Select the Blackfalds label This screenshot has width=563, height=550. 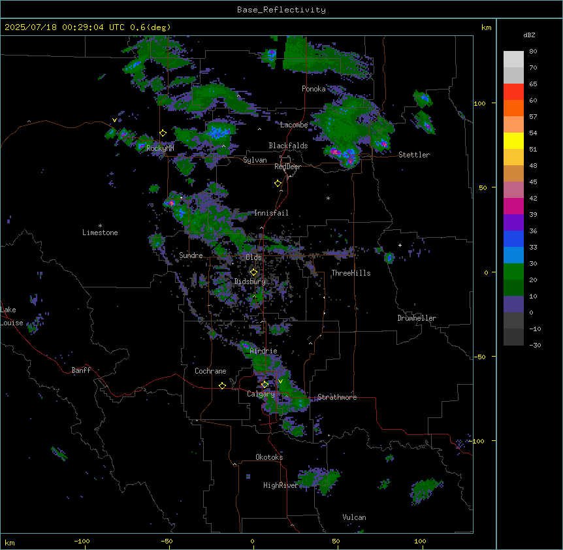pos(288,146)
